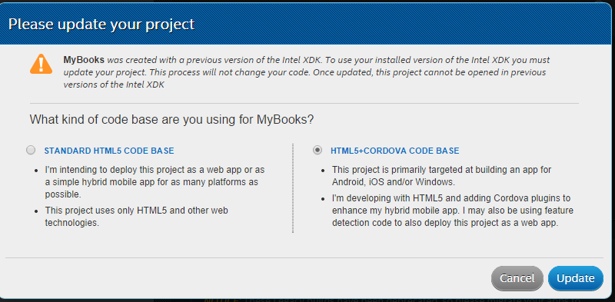The width and height of the screenshot is (615, 302).
Task: Click the dotted vertical divider between options
Action: tap(293, 188)
